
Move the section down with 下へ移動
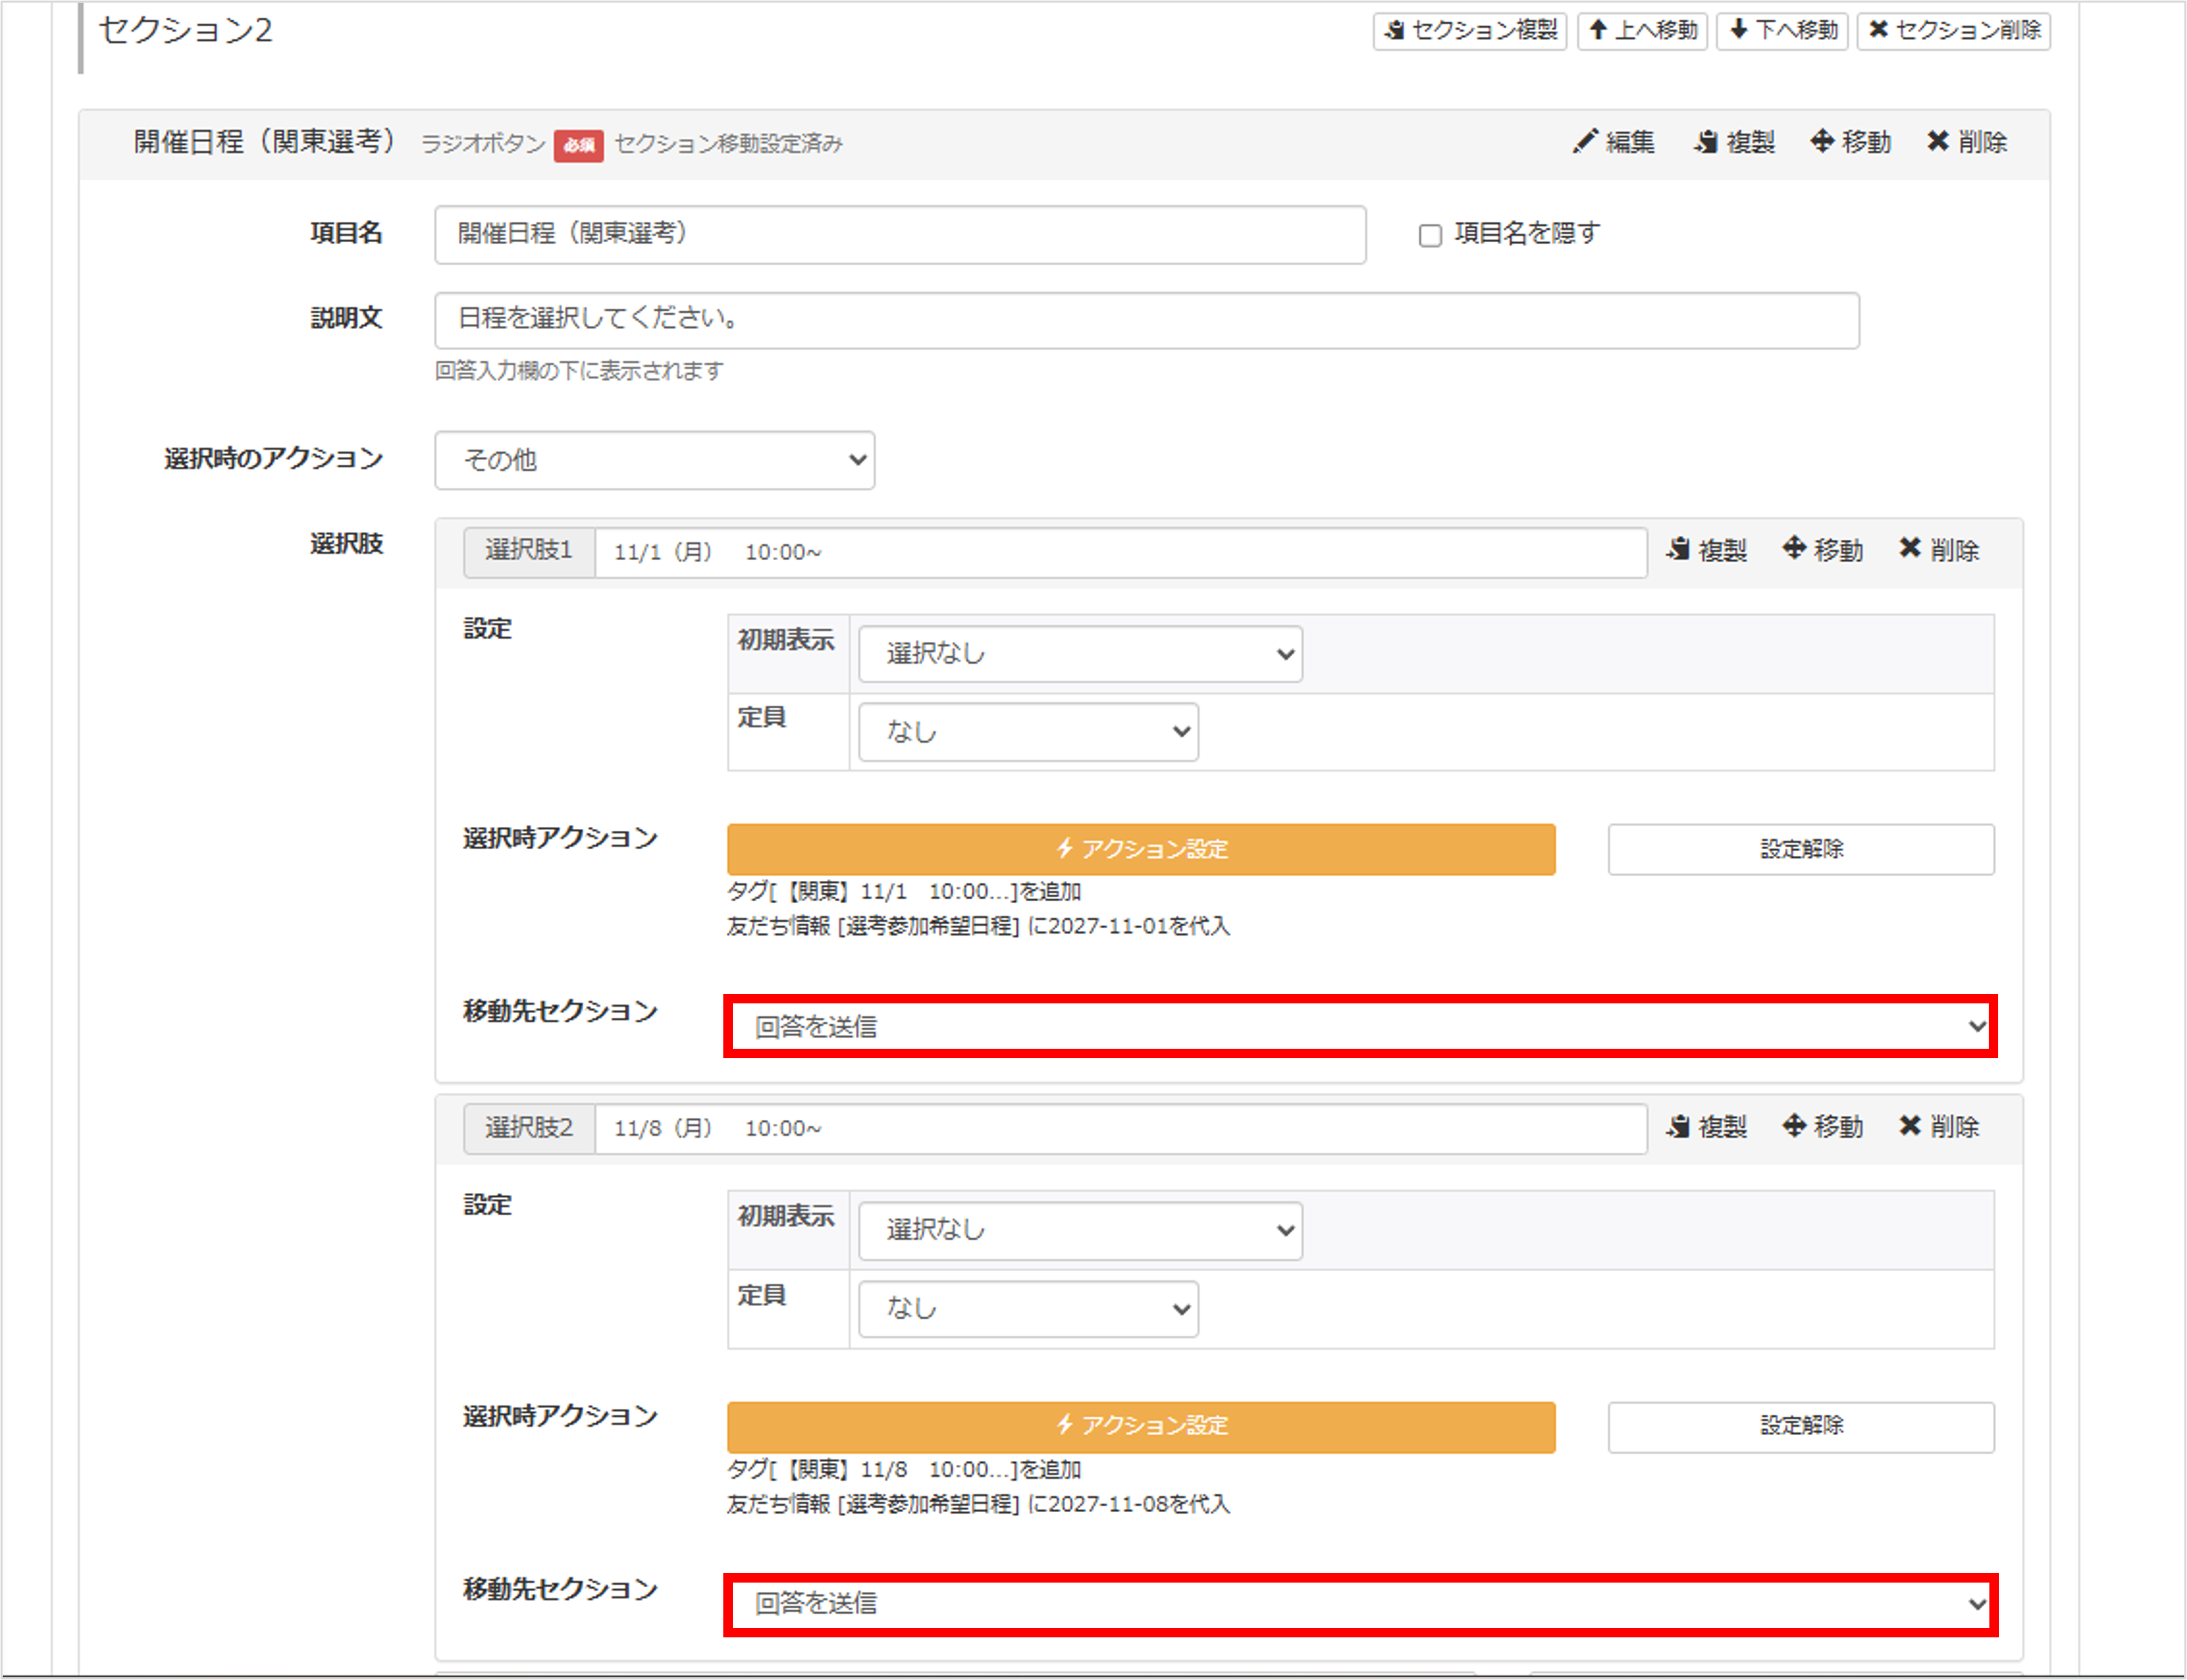[x=1781, y=31]
